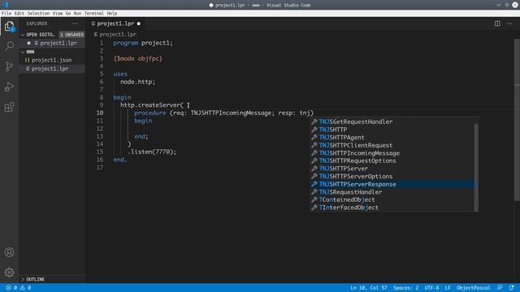Select TNJSRequestHandler suggestion
The width and height of the screenshot is (520, 292).
click(x=392, y=192)
